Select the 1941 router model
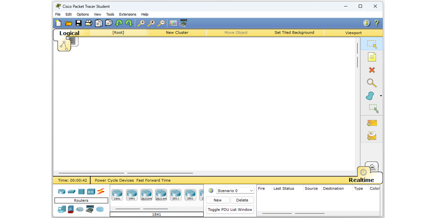436x218 pixels. click(132, 194)
